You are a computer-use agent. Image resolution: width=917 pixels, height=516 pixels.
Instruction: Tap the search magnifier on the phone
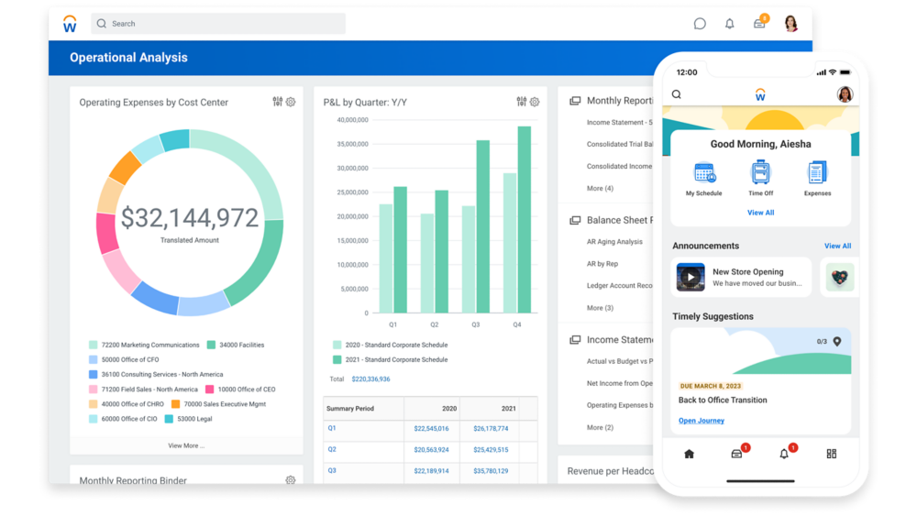tap(677, 94)
